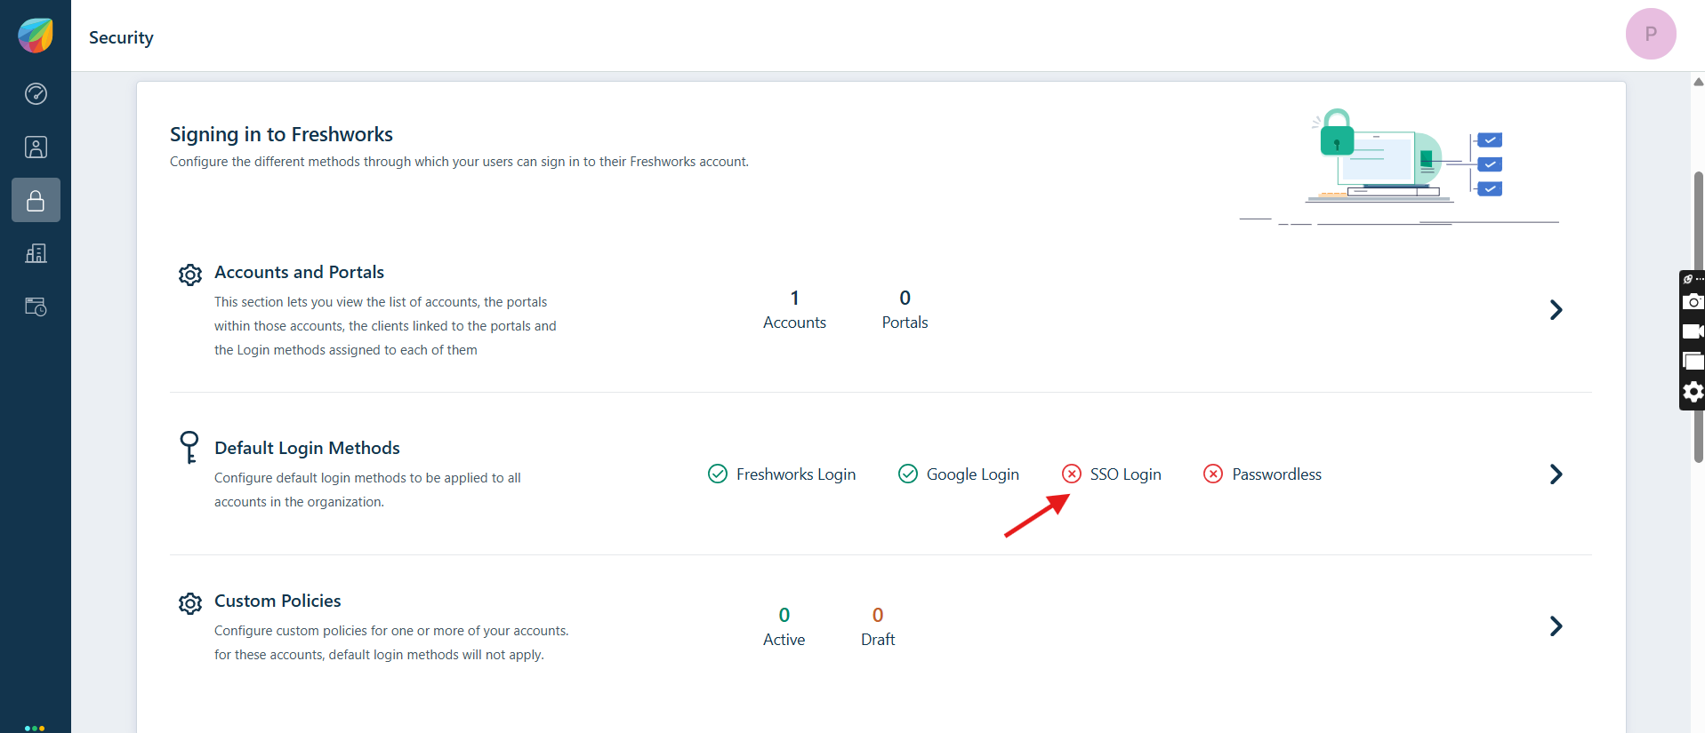Open the organization building icon in sidebar
The width and height of the screenshot is (1705, 733).
tap(36, 253)
